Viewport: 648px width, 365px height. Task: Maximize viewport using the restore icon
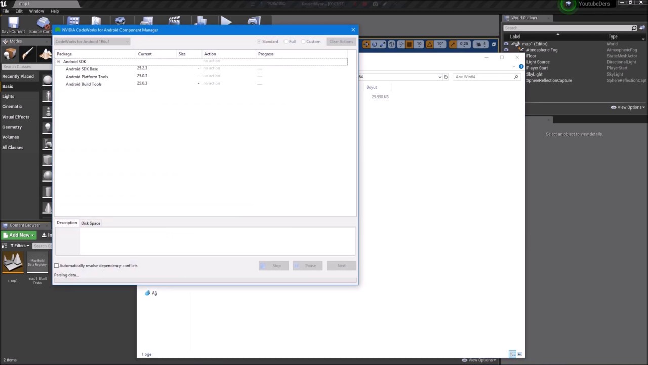tap(494, 44)
